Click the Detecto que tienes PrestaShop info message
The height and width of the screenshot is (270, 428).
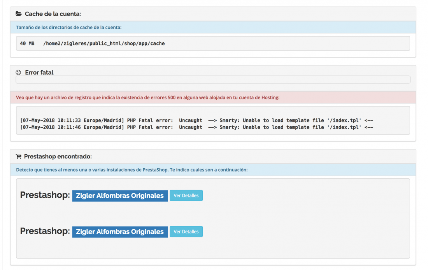click(x=132, y=170)
